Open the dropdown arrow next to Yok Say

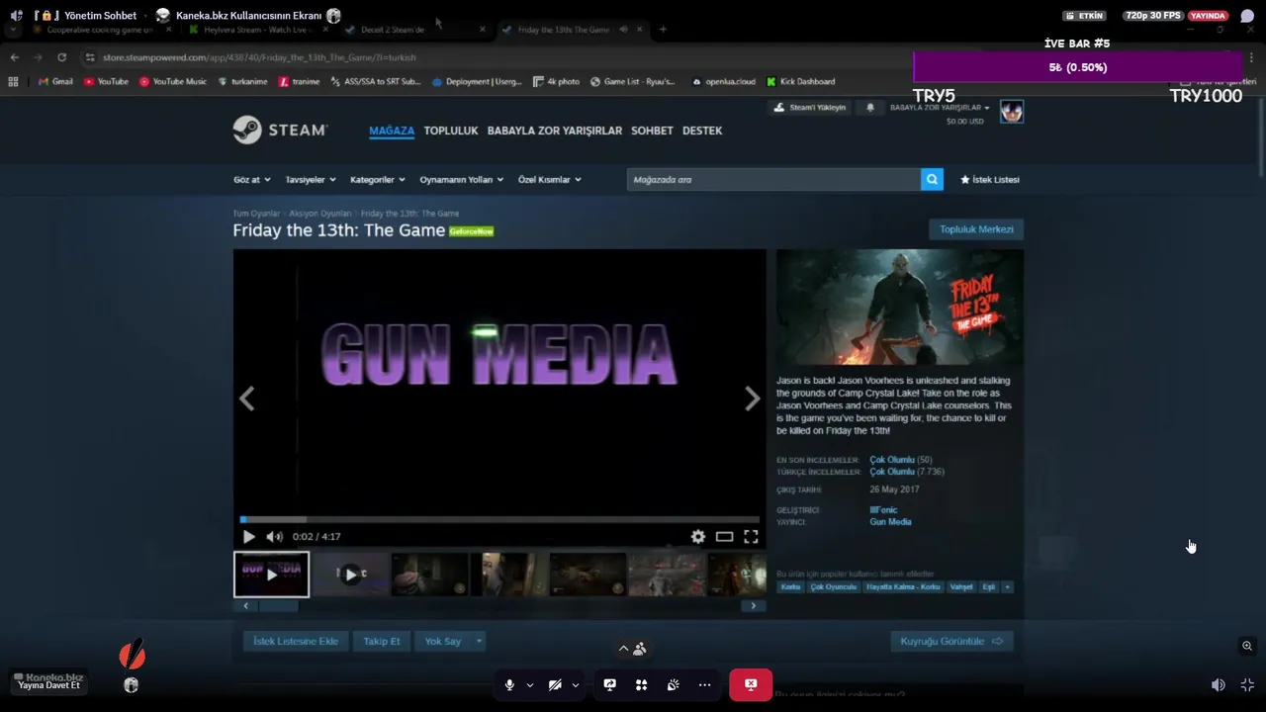(479, 641)
